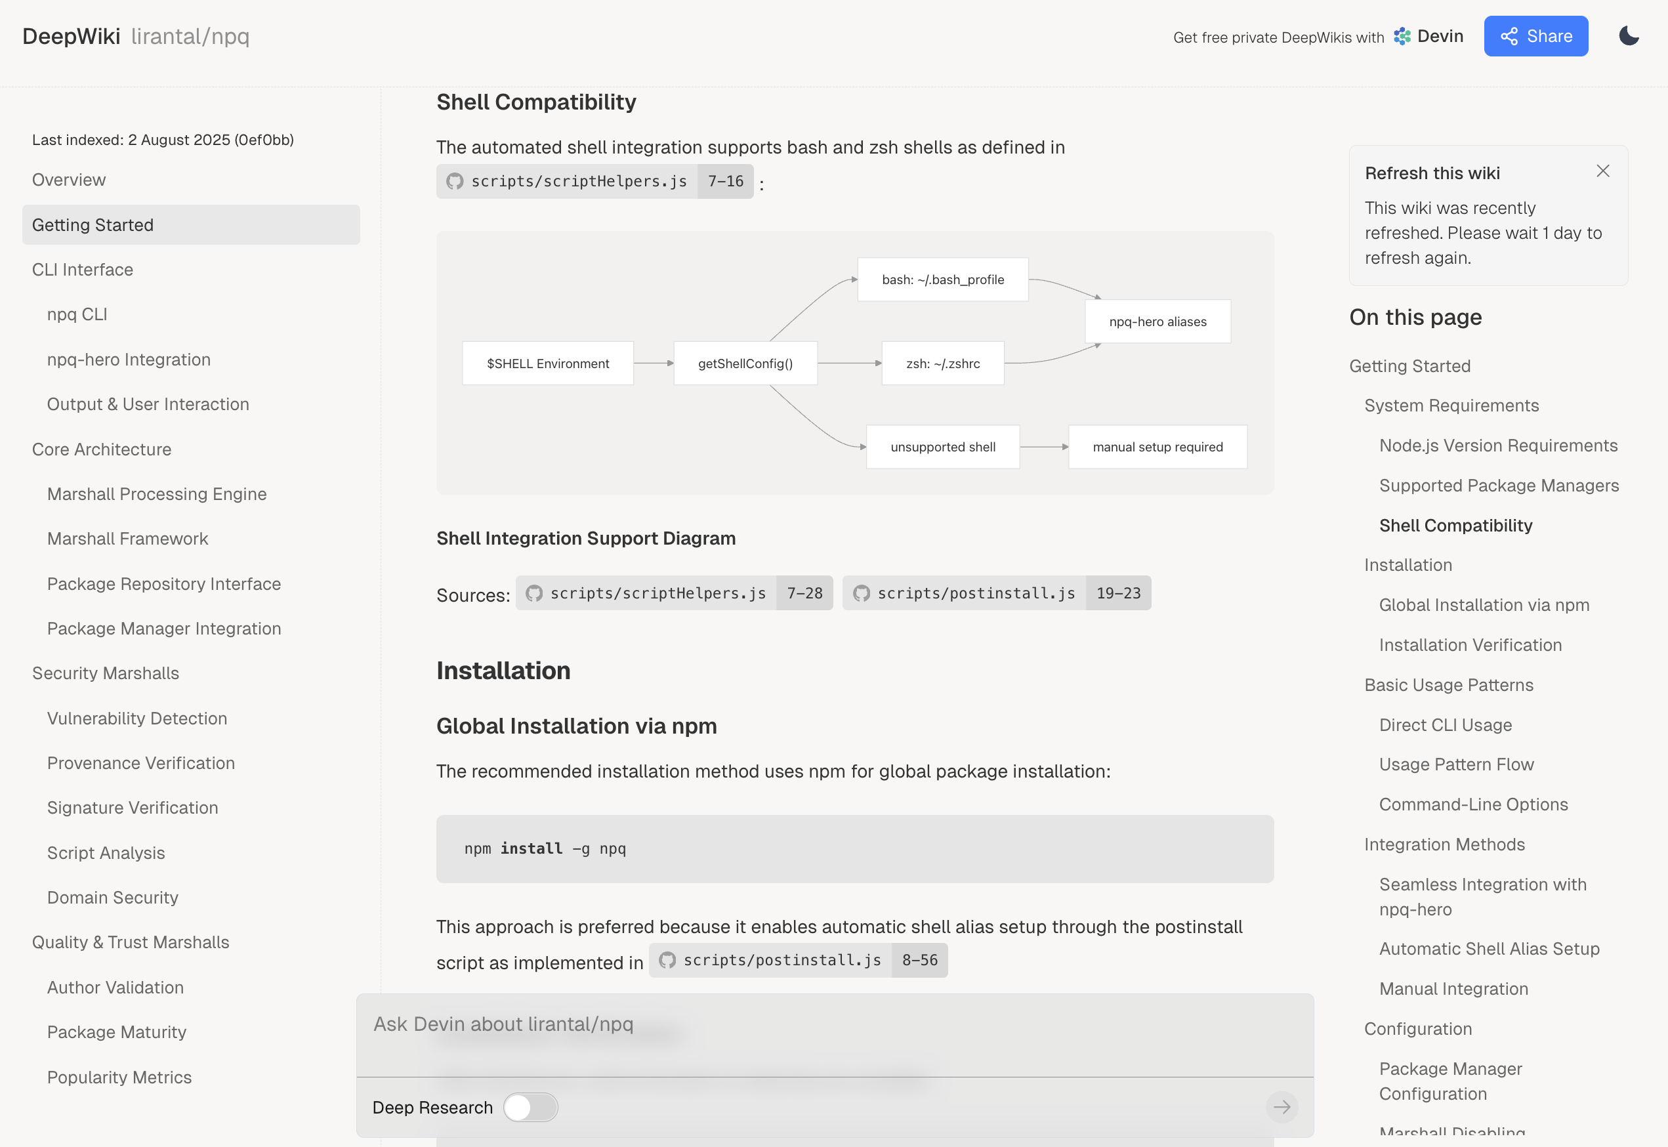The height and width of the screenshot is (1147, 1668).
Task: Jump to Usage Pattern Flow
Action: click(x=1456, y=764)
